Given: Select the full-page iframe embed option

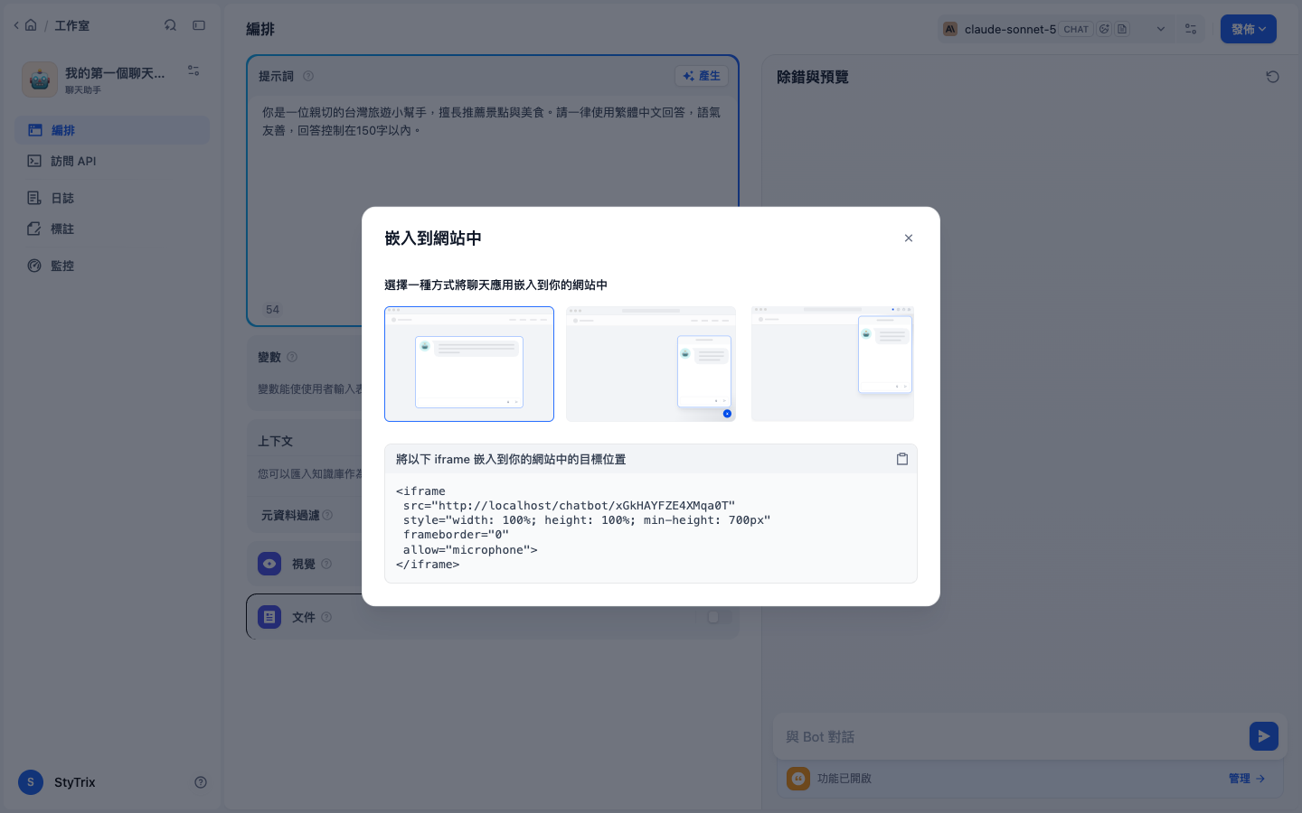Looking at the screenshot, I should [x=469, y=364].
